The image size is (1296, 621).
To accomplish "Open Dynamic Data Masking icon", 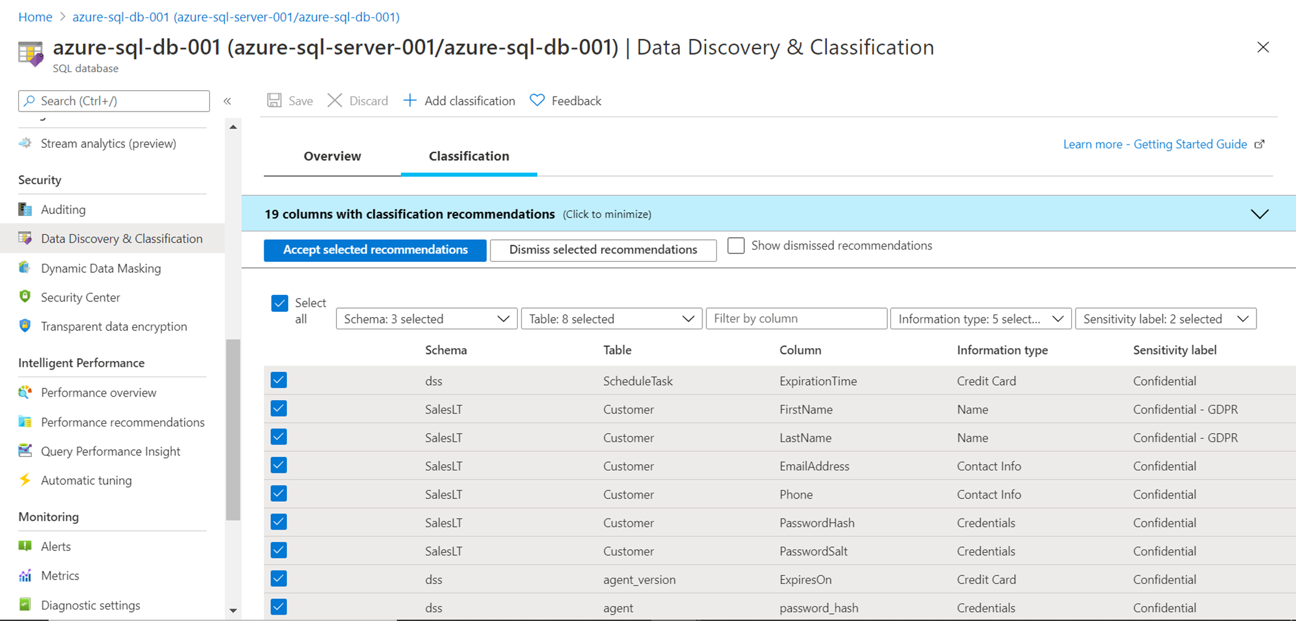I will tap(25, 268).
